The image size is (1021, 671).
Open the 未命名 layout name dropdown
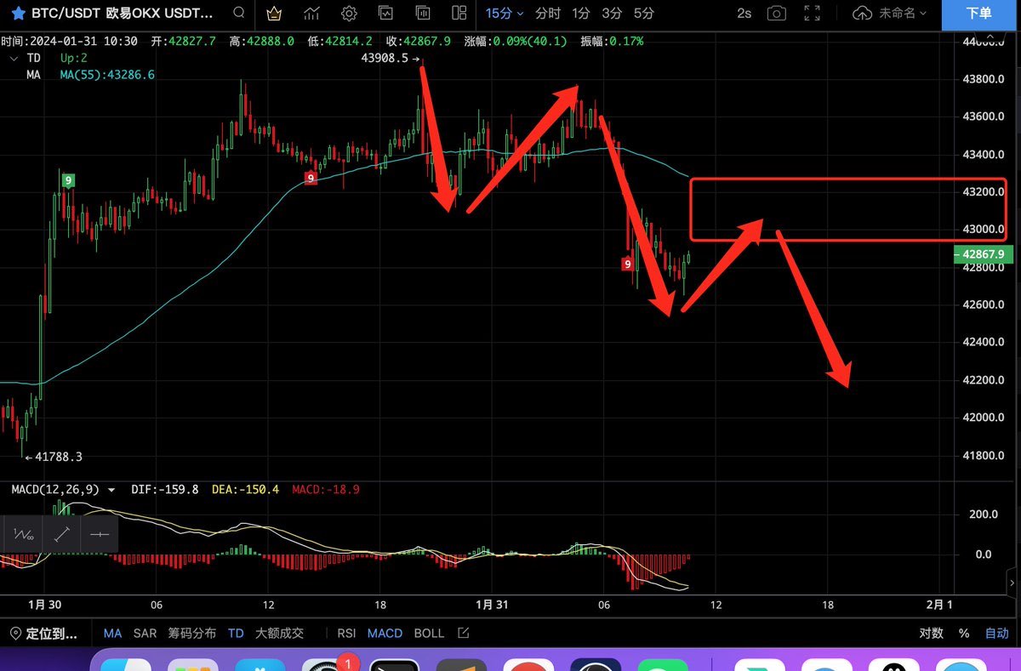902,14
